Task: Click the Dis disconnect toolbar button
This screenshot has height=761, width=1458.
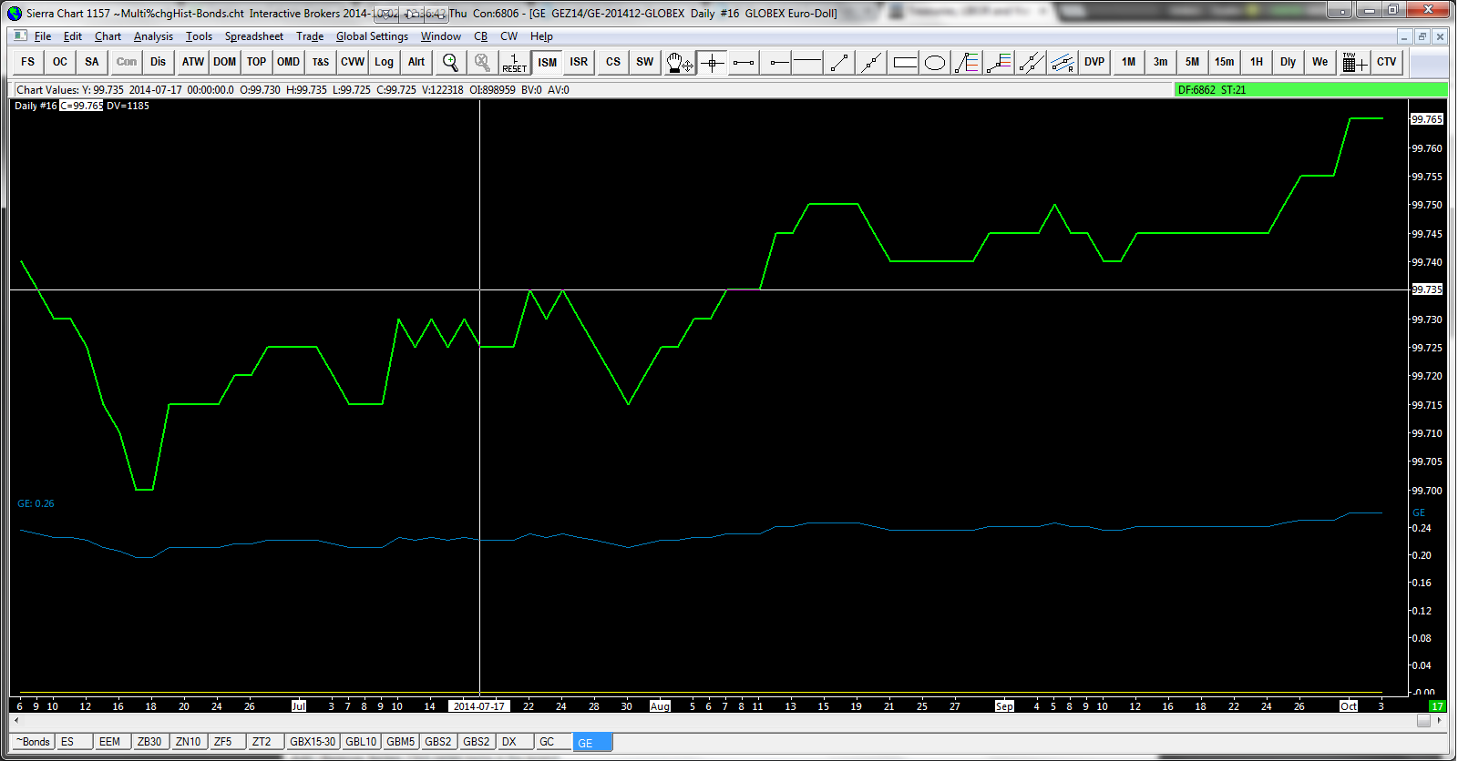Action: pyautogui.click(x=159, y=62)
